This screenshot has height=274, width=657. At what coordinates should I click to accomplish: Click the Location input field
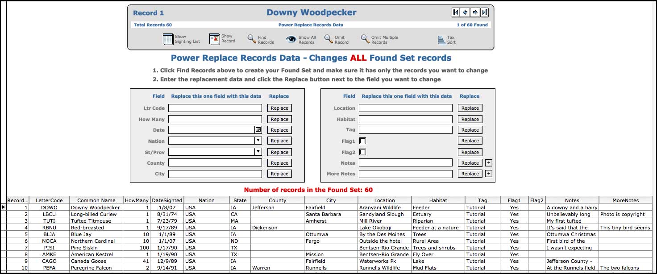click(406, 108)
